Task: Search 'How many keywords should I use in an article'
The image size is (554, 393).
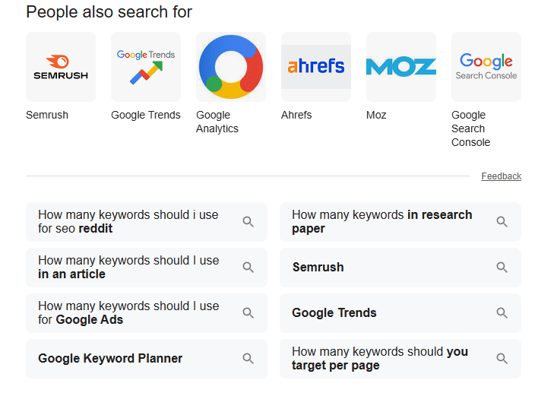Action: pyautogui.click(x=147, y=267)
